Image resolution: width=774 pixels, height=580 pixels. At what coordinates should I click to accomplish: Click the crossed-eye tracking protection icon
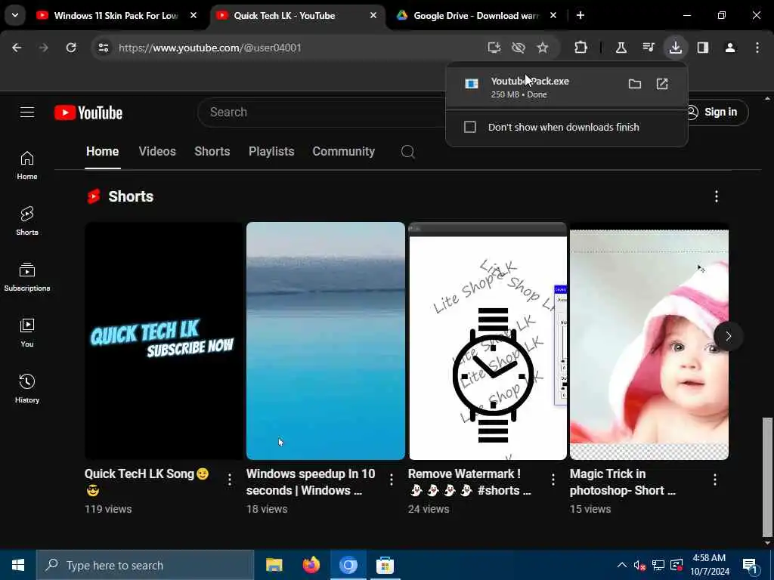(518, 48)
